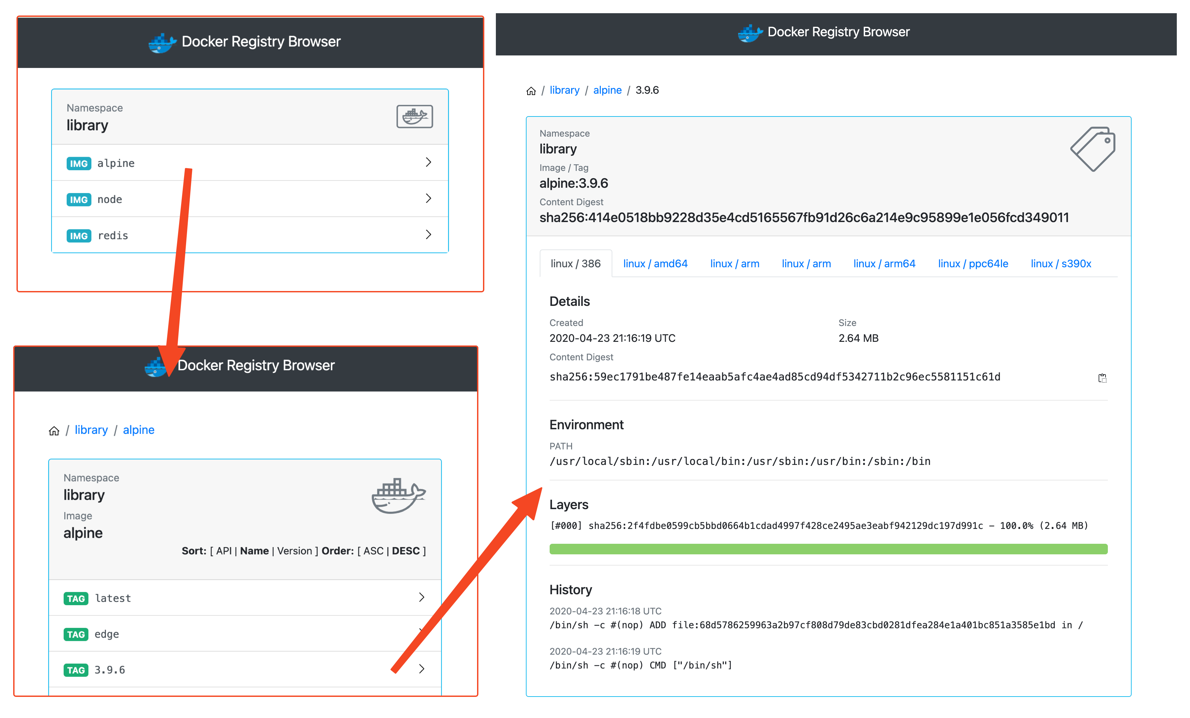Set order to ASC

tap(373, 551)
